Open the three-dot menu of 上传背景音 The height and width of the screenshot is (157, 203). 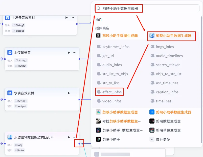click(75, 53)
